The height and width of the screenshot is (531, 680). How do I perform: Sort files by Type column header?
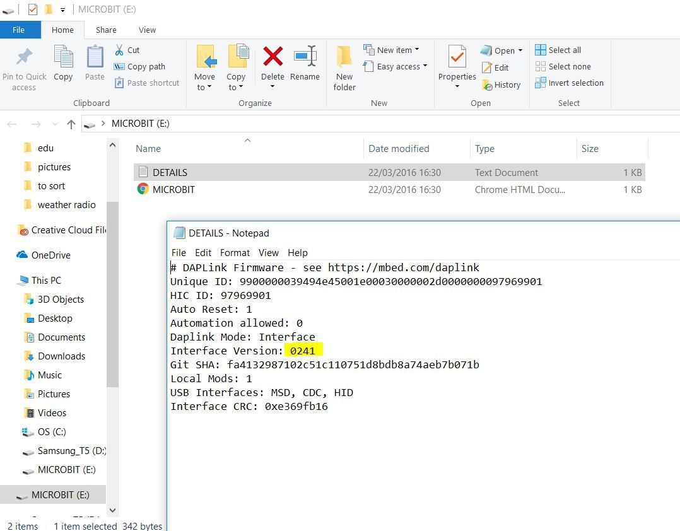pyautogui.click(x=524, y=149)
